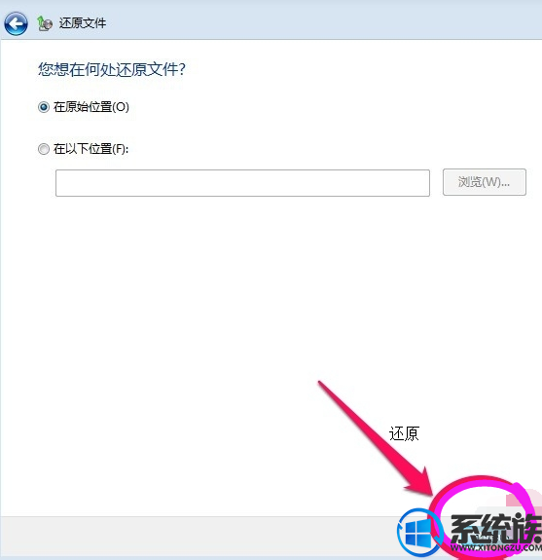Select the 在以下位置(F) radio button
The height and width of the screenshot is (560, 542).
tap(44, 149)
